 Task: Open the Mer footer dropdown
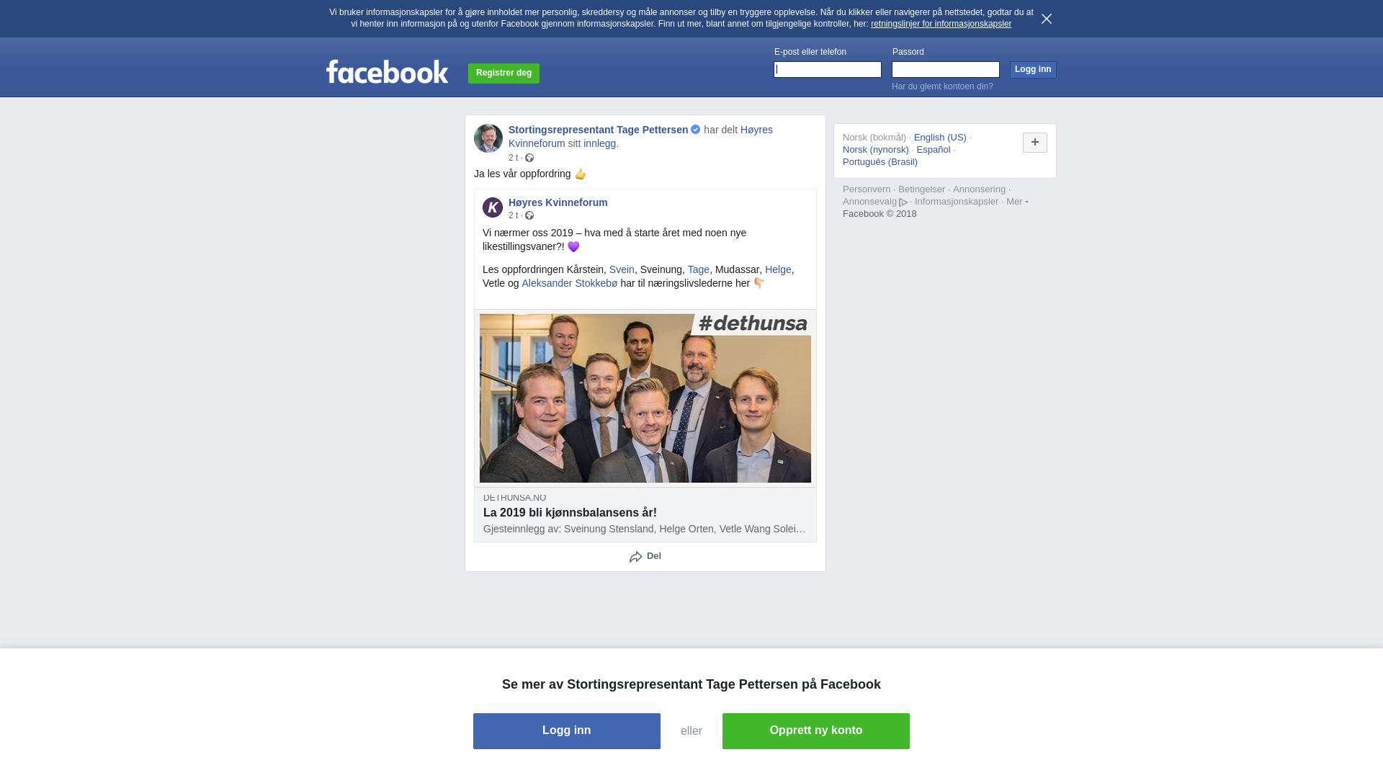1017,202
